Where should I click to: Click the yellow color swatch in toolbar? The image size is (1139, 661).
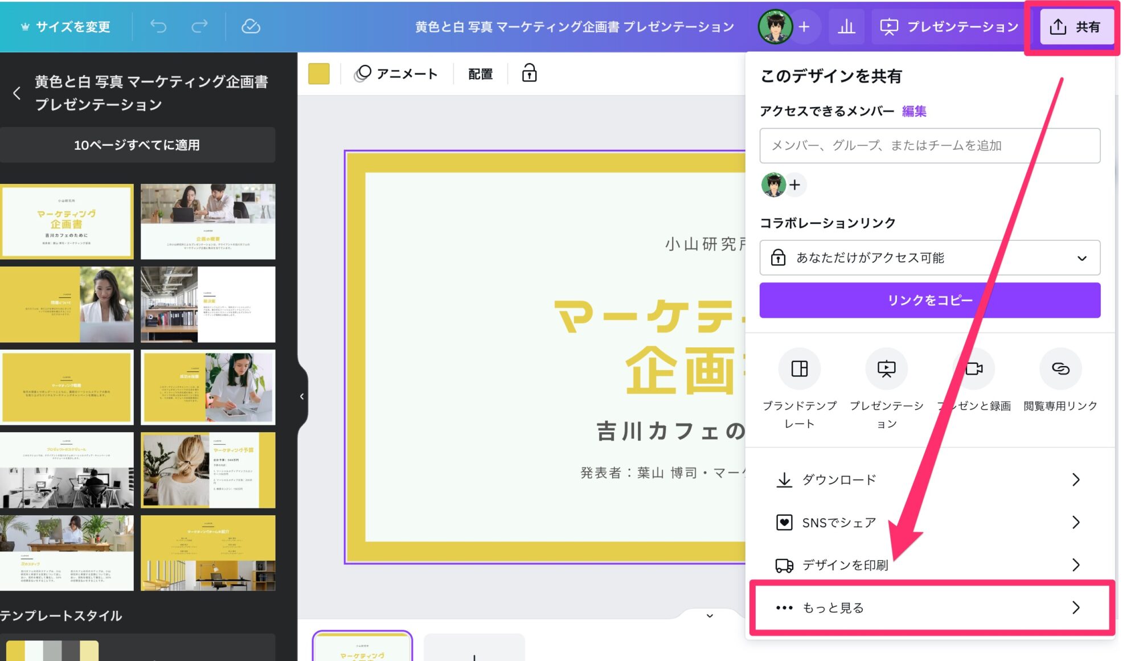tap(319, 73)
